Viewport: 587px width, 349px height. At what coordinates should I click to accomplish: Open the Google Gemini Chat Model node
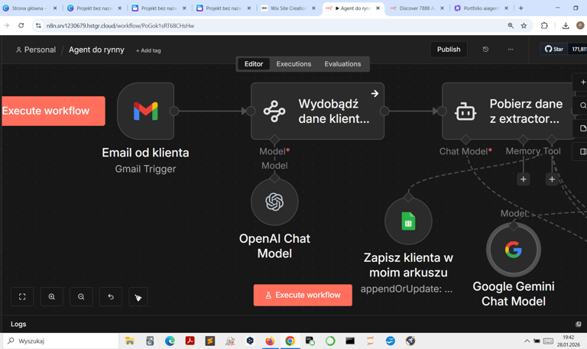click(514, 250)
